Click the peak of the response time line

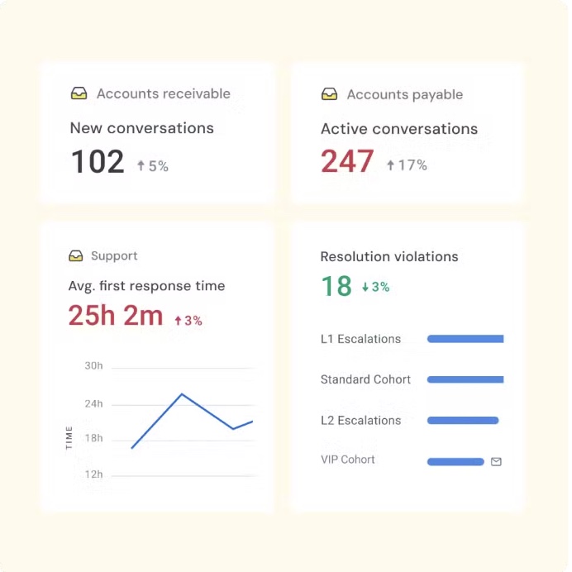click(182, 394)
